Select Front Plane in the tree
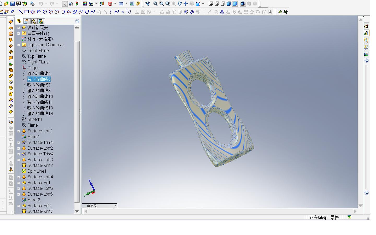Image resolution: width=376 pixels, height=235 pixels. pos(38,50)
